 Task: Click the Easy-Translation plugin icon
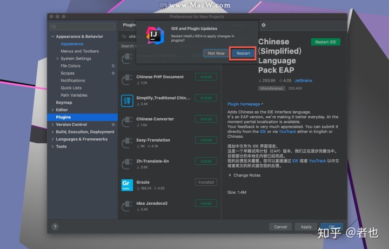point(127,143)
